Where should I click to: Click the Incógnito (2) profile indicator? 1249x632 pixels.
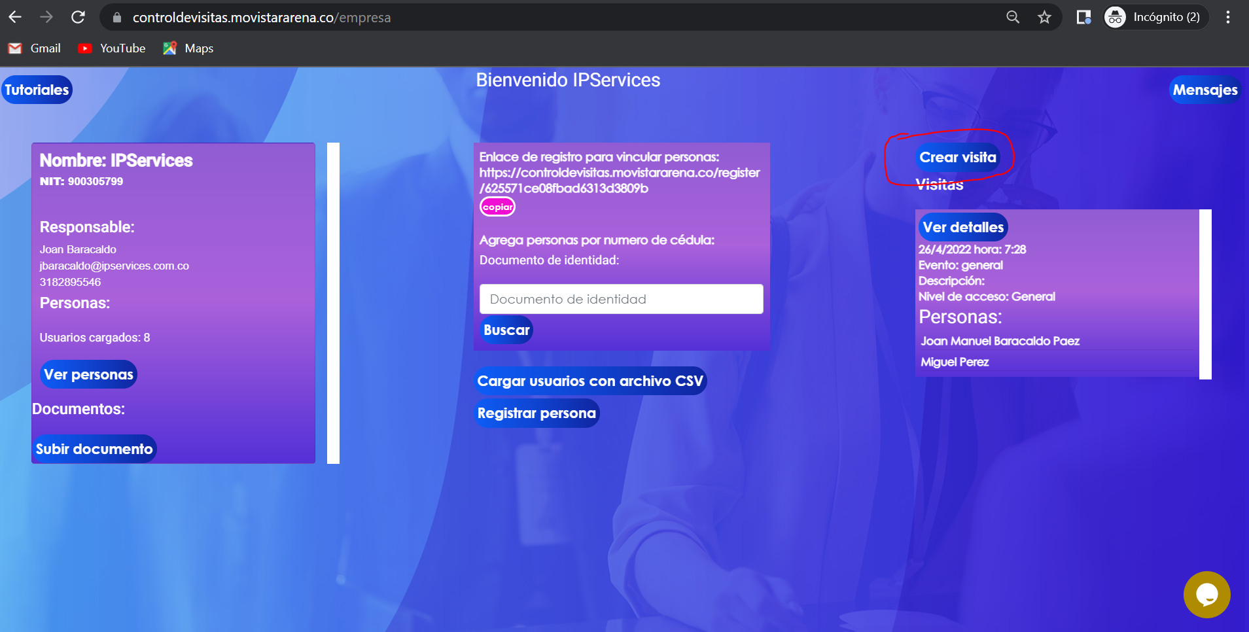click(1155, 17)
